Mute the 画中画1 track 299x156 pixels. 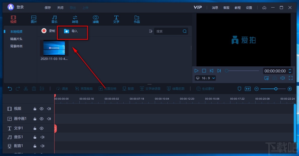coord(49,119)
